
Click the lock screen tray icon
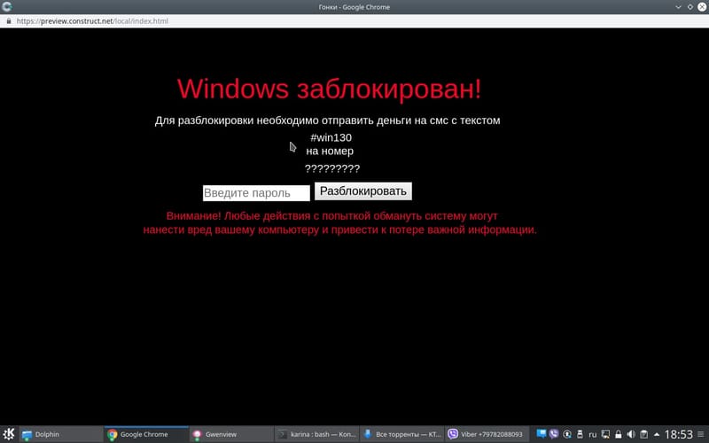point(618,434)
